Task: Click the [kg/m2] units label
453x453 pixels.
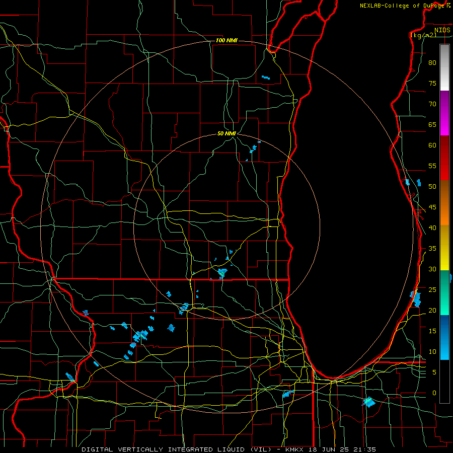Action: point(423,35)
